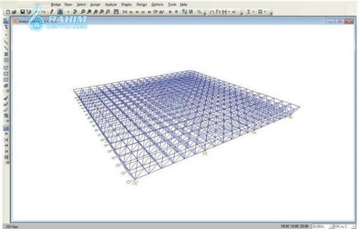Select the Quick Draw Secondary Beams tool
Screen dimensions: 359x229
coord(6,60)
